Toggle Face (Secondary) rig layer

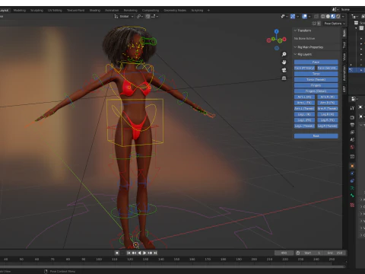tap(328, 68)
